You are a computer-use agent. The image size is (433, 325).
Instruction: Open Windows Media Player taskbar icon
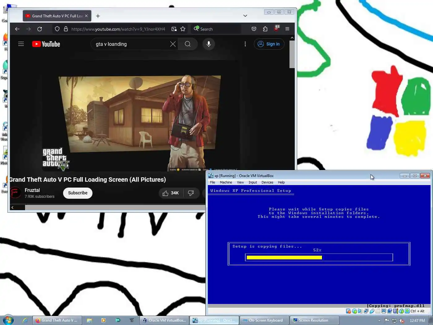104,320
